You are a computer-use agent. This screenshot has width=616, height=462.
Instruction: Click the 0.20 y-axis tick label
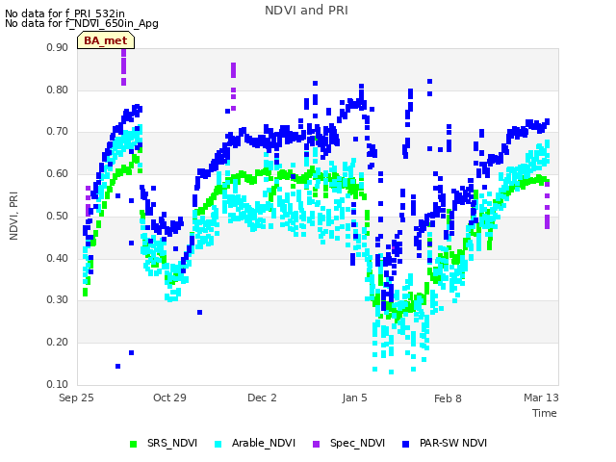point(58,343)
